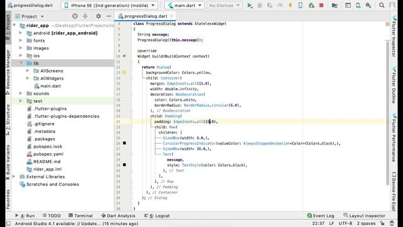Expand External Libraries node

[x=14, y=177]
